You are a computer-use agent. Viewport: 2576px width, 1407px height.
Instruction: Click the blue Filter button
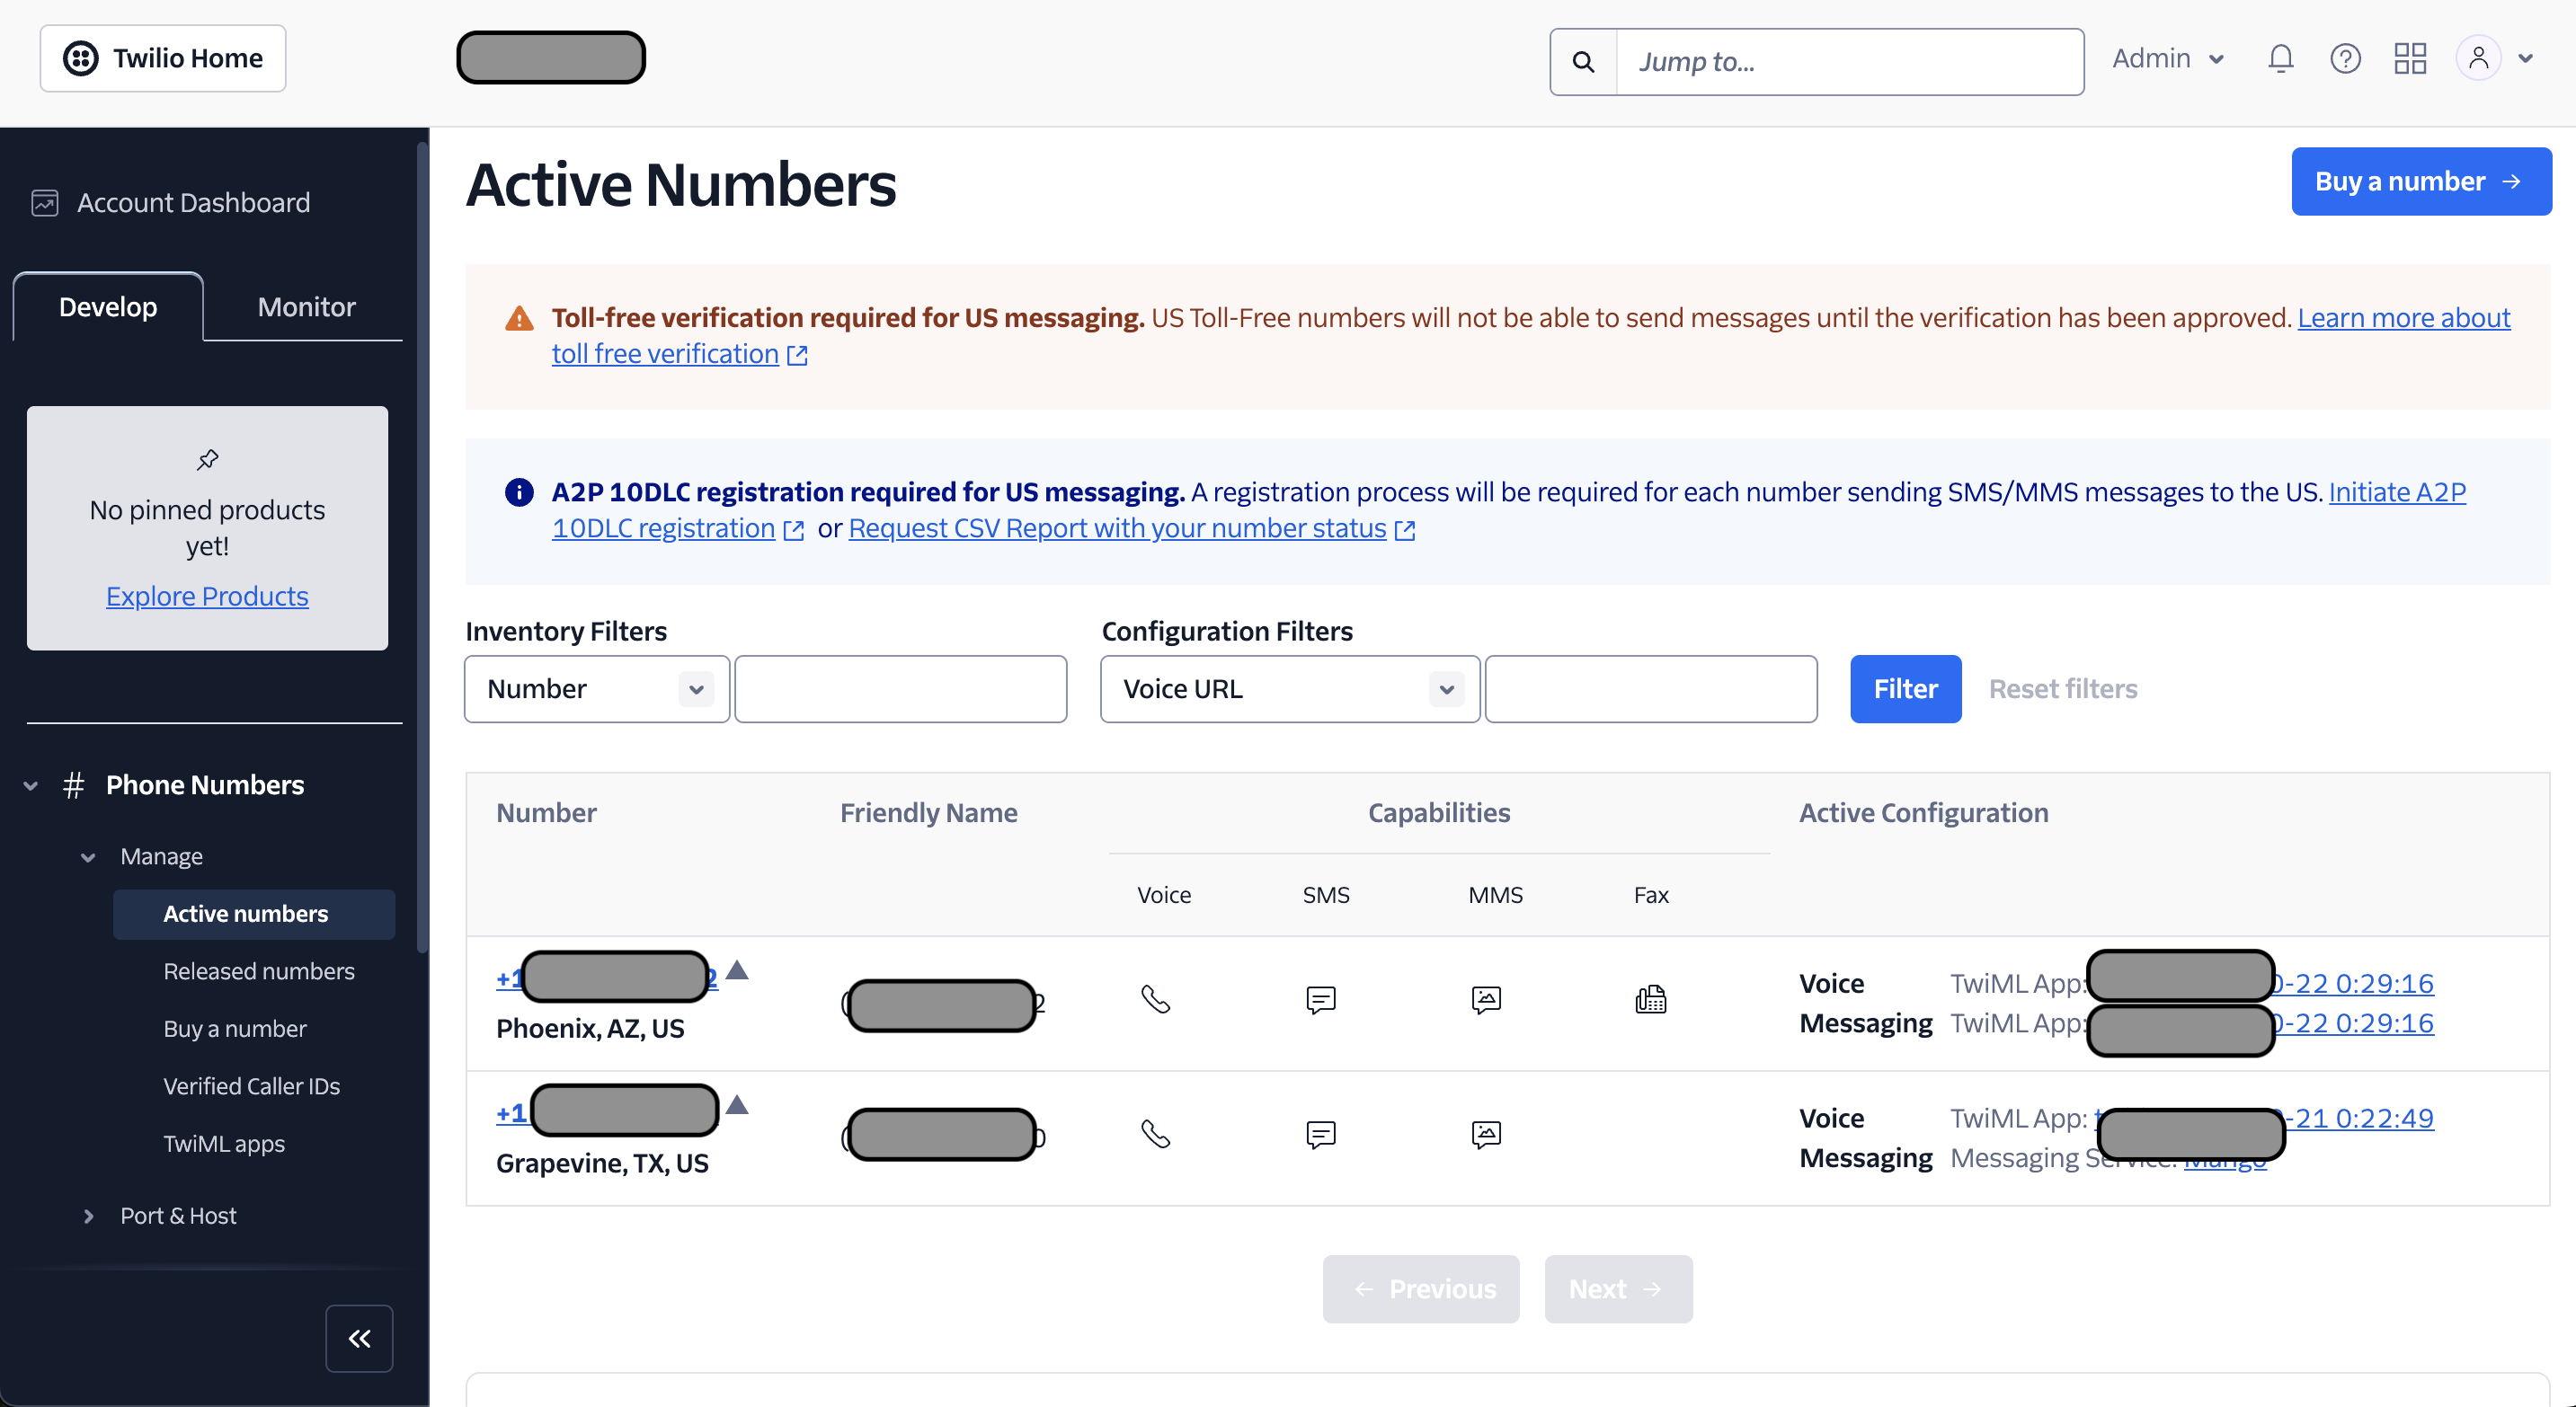[1906, 689]
